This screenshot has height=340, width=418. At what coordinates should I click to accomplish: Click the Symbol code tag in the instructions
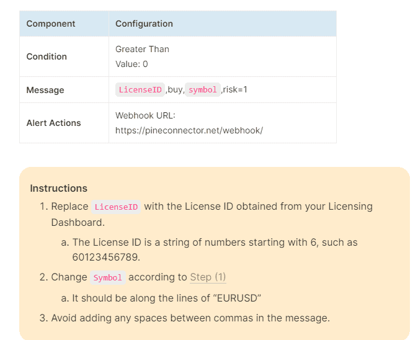pyautogui.click(x=108, y=278)
